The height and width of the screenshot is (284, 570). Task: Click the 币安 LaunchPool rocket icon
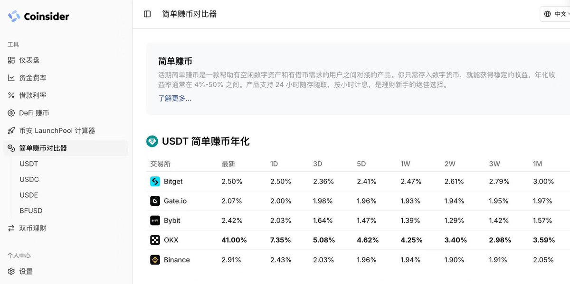pyautogui.click(x=11, y=130)
